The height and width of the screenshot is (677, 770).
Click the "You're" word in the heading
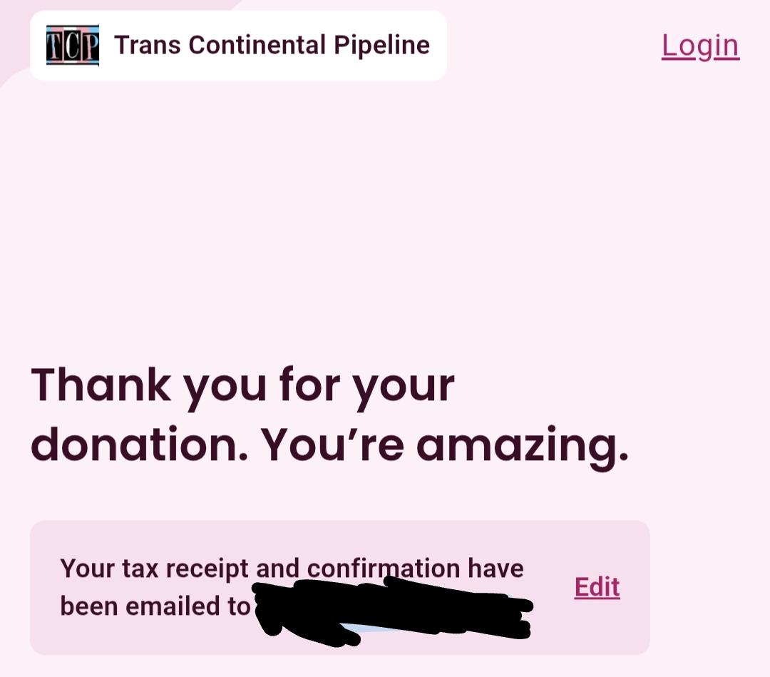tap(332, 444)
